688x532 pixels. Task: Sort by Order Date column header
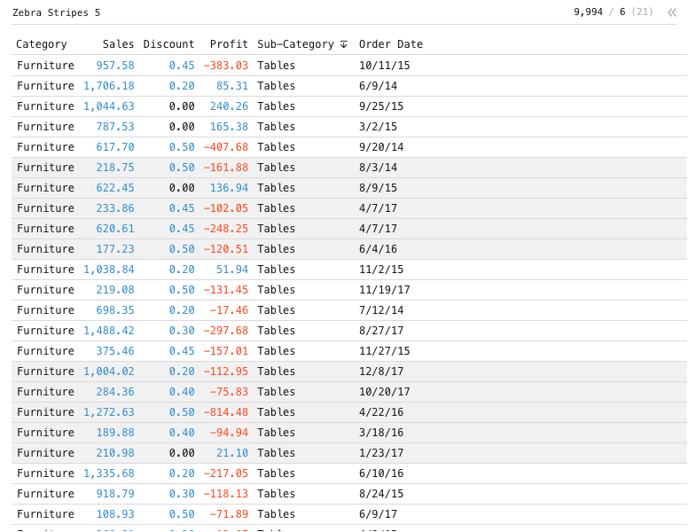coord(391,44)
